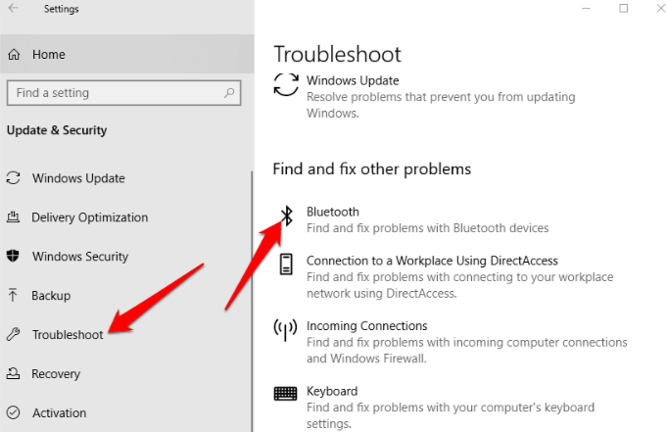
Task: Click the search magnifier icon
Action: point(230,93)
